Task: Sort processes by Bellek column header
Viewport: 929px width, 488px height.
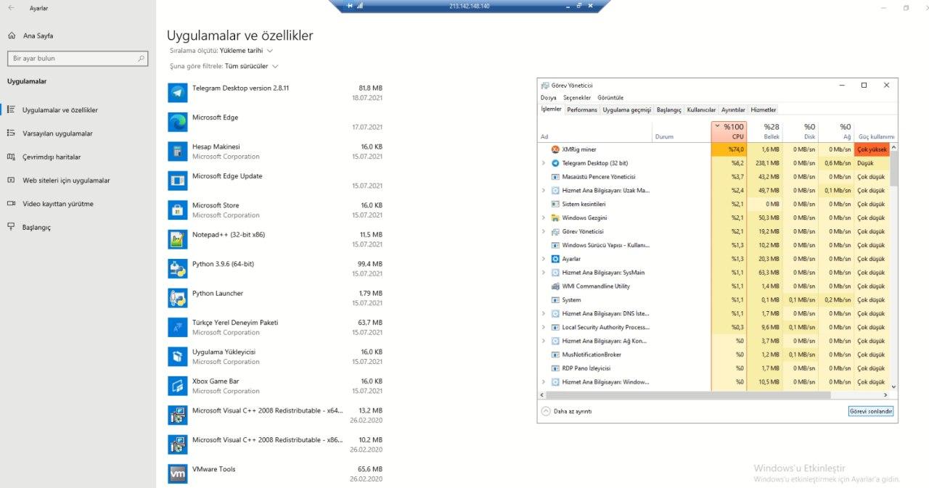Action: 764,131
